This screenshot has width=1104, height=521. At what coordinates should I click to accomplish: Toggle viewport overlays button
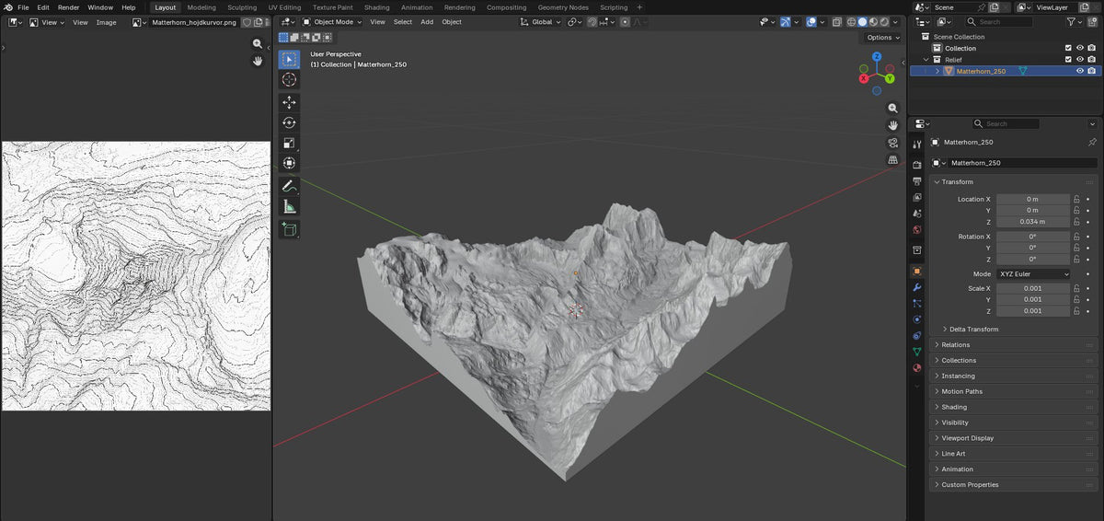[x=811, y=21]
